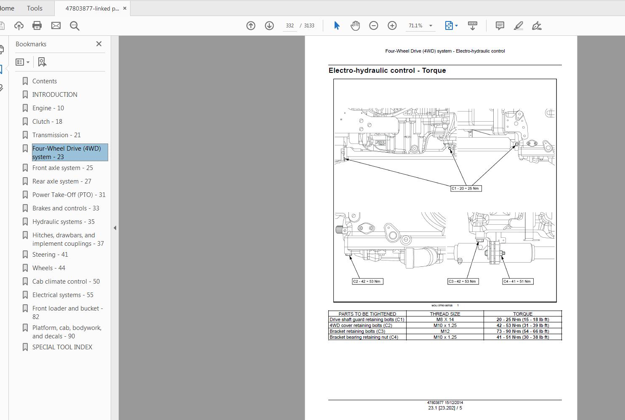Open Front axle system - 25 bookmark
625x420 pixels.
point(63,168)
